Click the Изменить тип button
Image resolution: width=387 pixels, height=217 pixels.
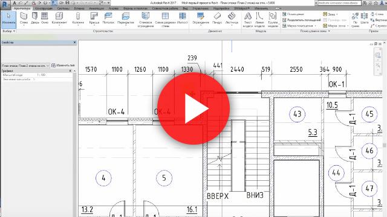[63, 66]
